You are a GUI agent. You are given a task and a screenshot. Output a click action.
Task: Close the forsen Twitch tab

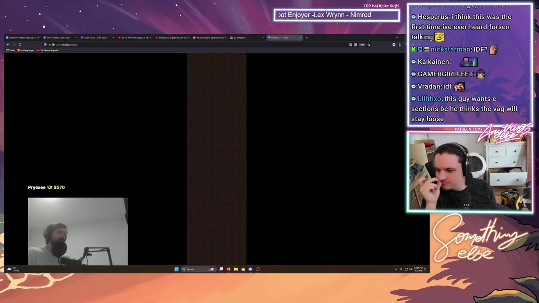click(x=300, y=37)
